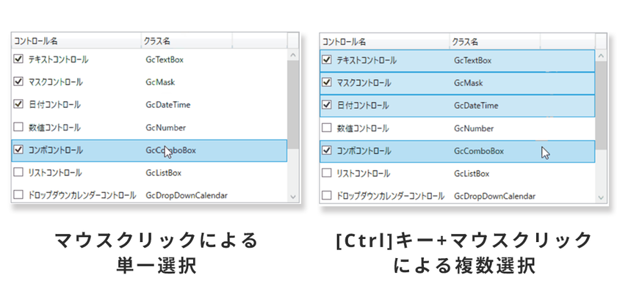Sort by クラス名 header in left list
617x308 pixels.
[x=187, y=41]
